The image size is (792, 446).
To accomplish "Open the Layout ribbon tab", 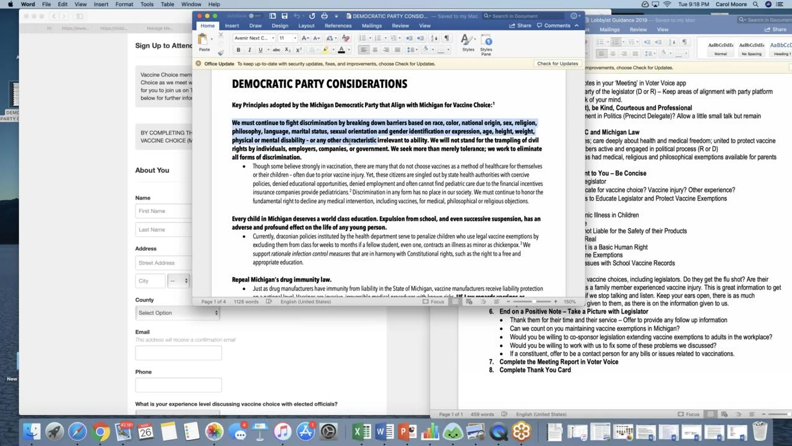I will coord(306,25).
